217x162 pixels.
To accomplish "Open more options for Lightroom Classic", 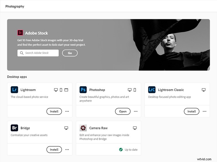I will point(205,111).
